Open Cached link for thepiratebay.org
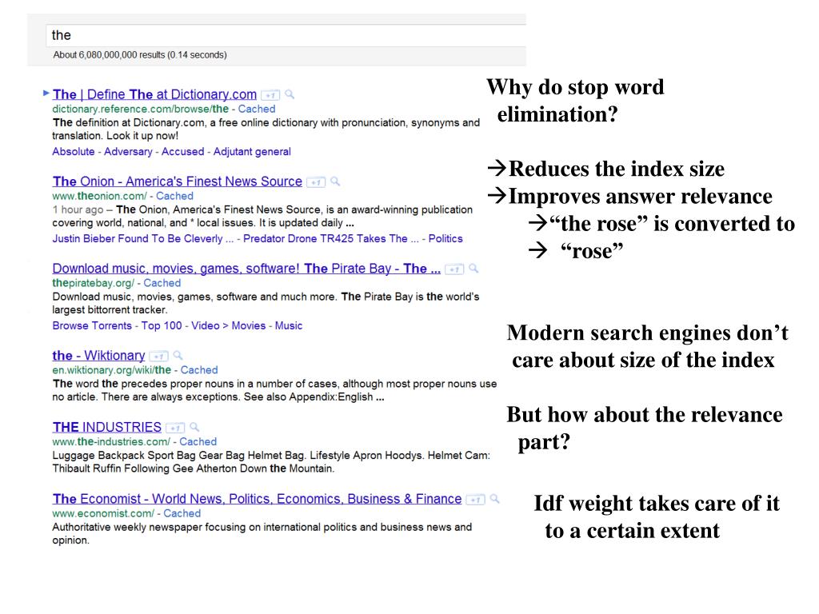819x614 pixels. (x=162, y=283)
